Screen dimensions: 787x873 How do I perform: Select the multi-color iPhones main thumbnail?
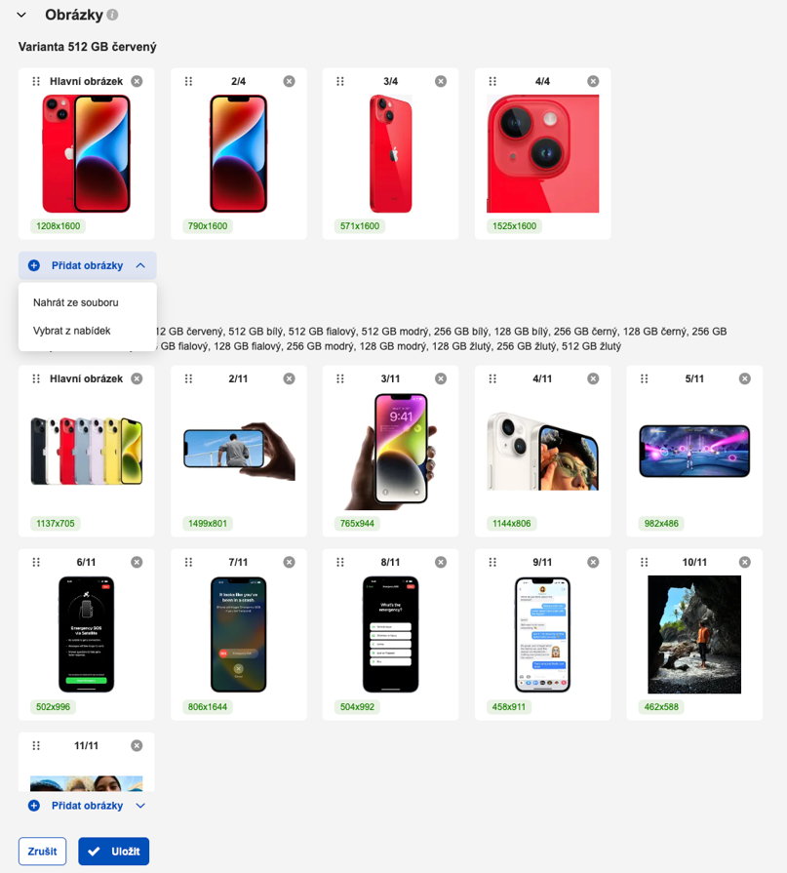(86, 451)
